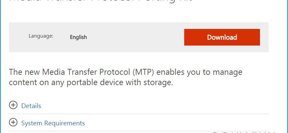Click the blue window border on the left

coord(1,66)
